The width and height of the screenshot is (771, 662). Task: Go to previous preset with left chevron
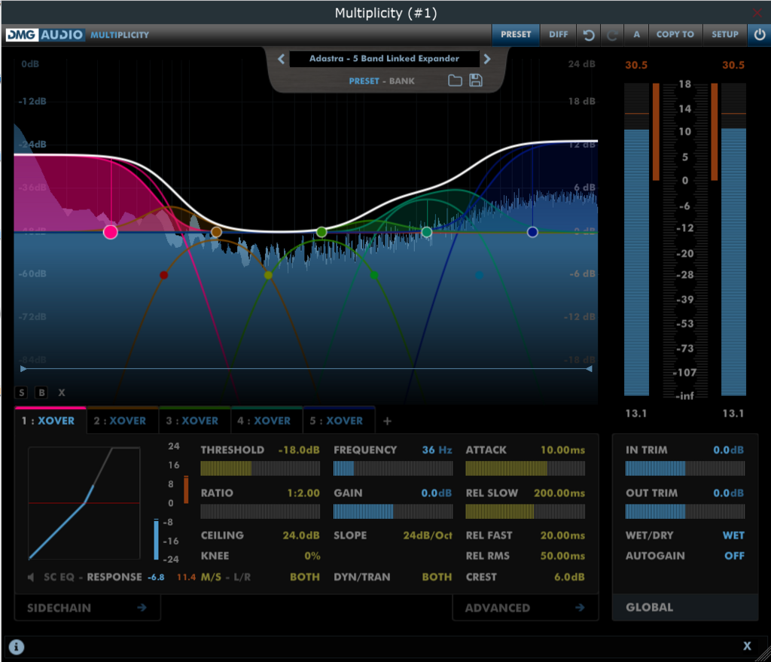pos(282,59)
